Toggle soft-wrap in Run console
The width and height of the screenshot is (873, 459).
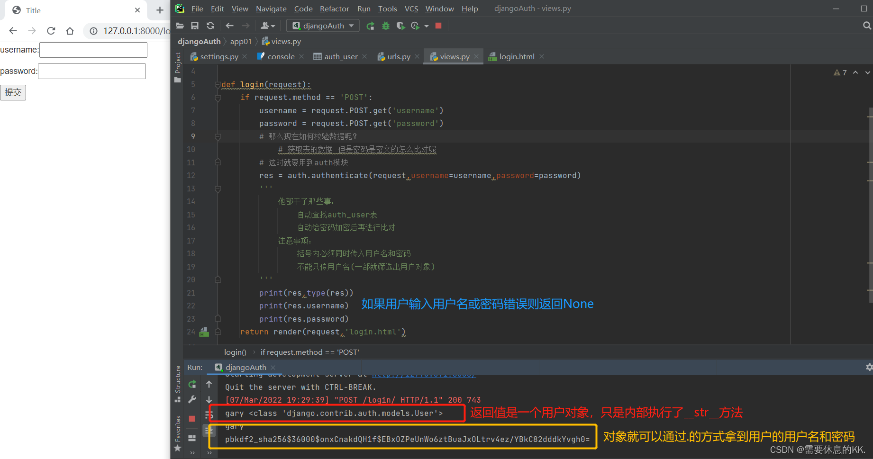click(x=209, y=415)
